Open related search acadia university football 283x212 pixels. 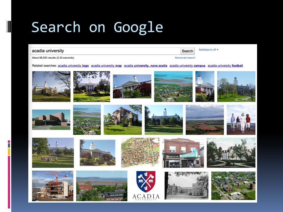coord(225,66)
